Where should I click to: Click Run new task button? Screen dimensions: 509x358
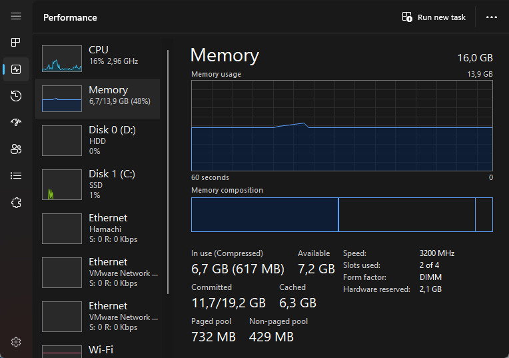[434, 17]
